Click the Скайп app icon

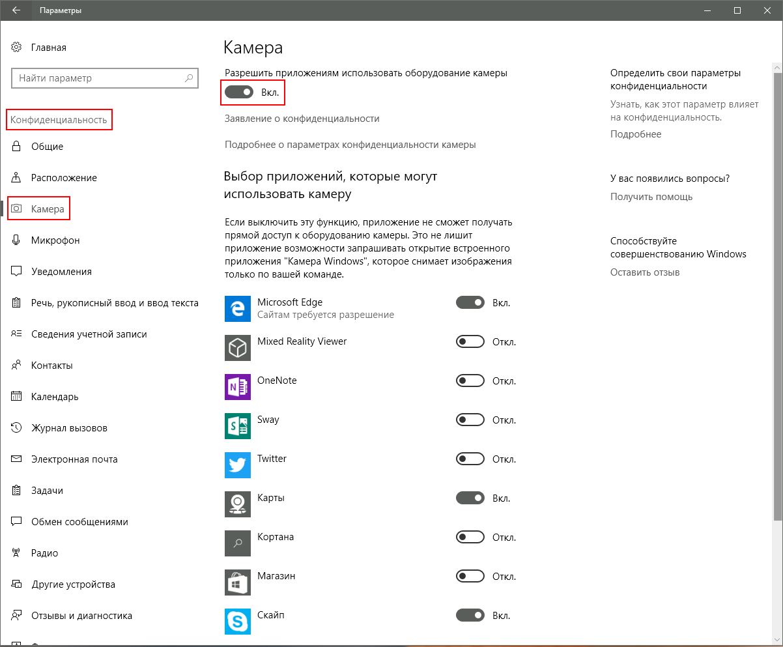238,622
